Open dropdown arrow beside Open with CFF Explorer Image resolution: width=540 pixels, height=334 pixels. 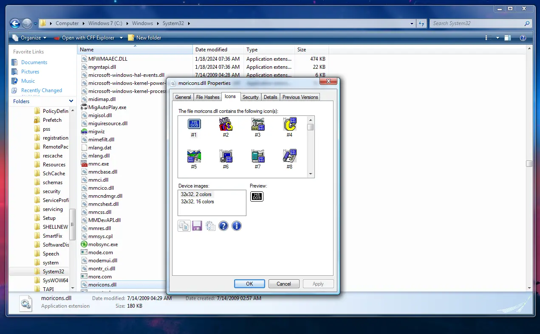coord(121,38)
